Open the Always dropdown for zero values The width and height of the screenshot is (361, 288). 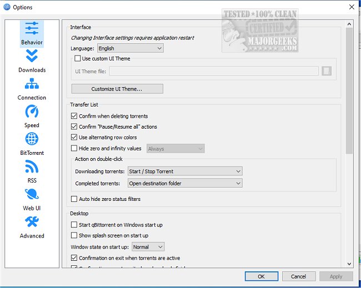pos(176,149)
